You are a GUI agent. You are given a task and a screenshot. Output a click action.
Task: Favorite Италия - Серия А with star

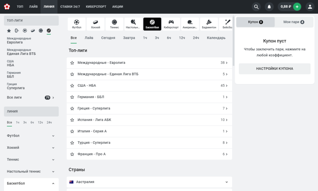click(72, 131)
